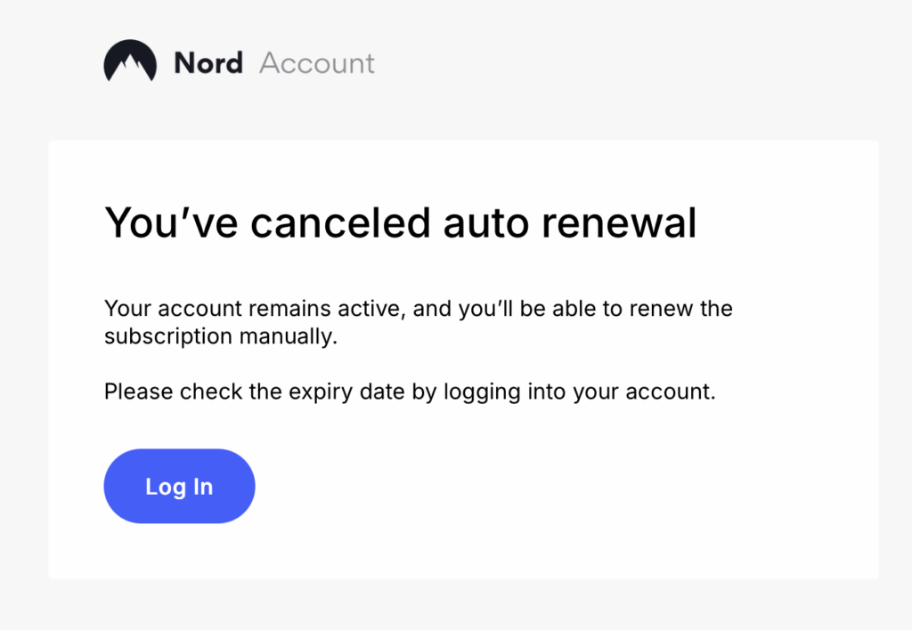This screenshot has height=630, width=912.
Task: Click the bold "Nord" wordmark
Action: [208, 63]
